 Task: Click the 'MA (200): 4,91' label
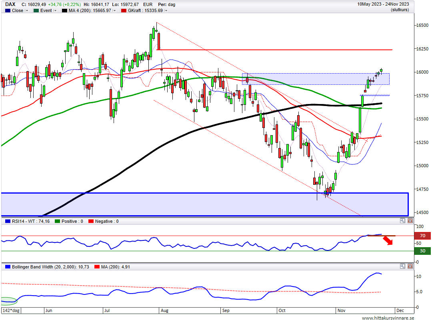click(116, 267)
